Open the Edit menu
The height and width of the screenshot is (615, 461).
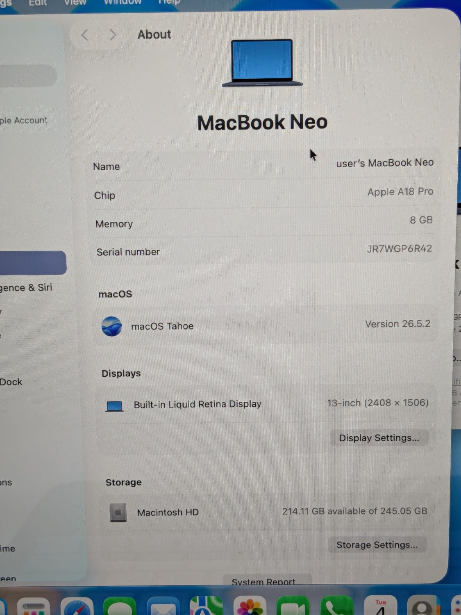[38, 3]
